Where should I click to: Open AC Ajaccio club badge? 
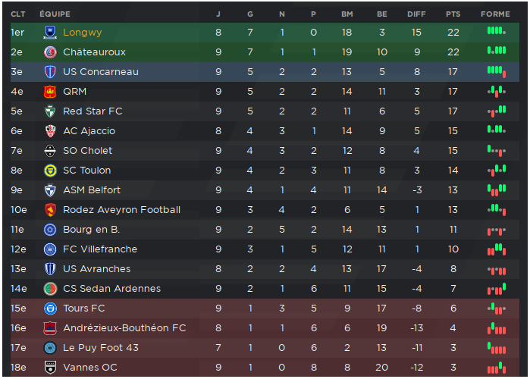pyautogui.click(x=50, y=130)
